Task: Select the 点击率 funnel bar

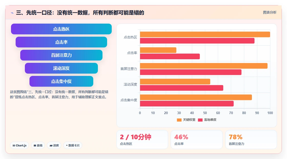Action: coord(61,42)
